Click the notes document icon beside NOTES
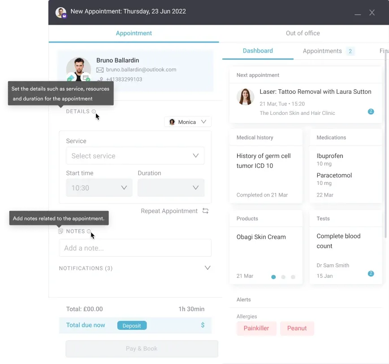The height and width of the screenshot is (364, 389). click(61, 231)
